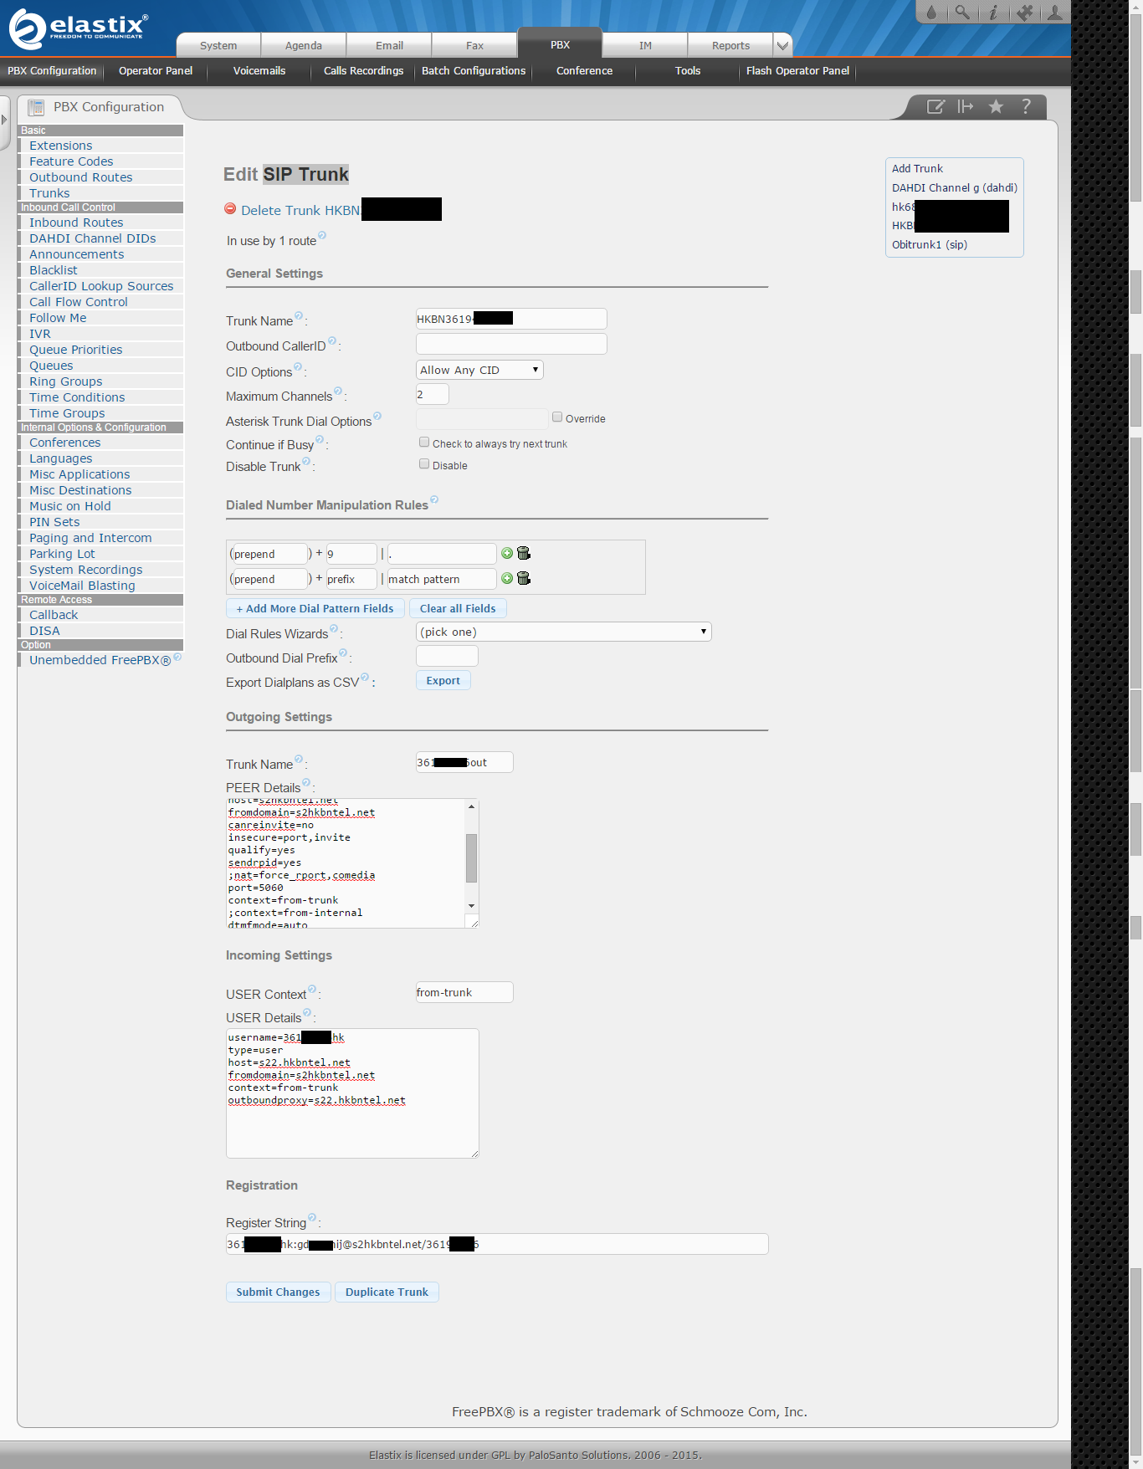Click up arrow of PEER Details scrollbar
The image size is (1143, 1469).
pyautogui.click(x=472, y=806)
